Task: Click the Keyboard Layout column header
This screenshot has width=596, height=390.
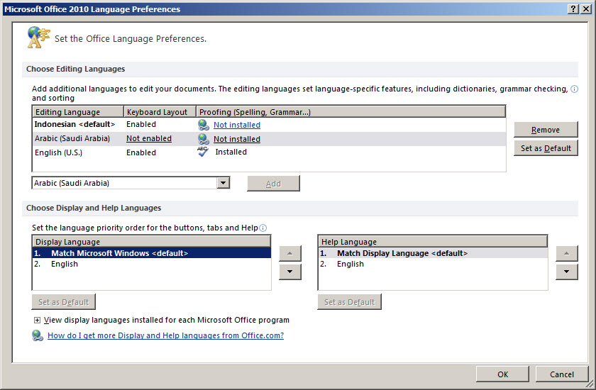Action: [160, 111]
